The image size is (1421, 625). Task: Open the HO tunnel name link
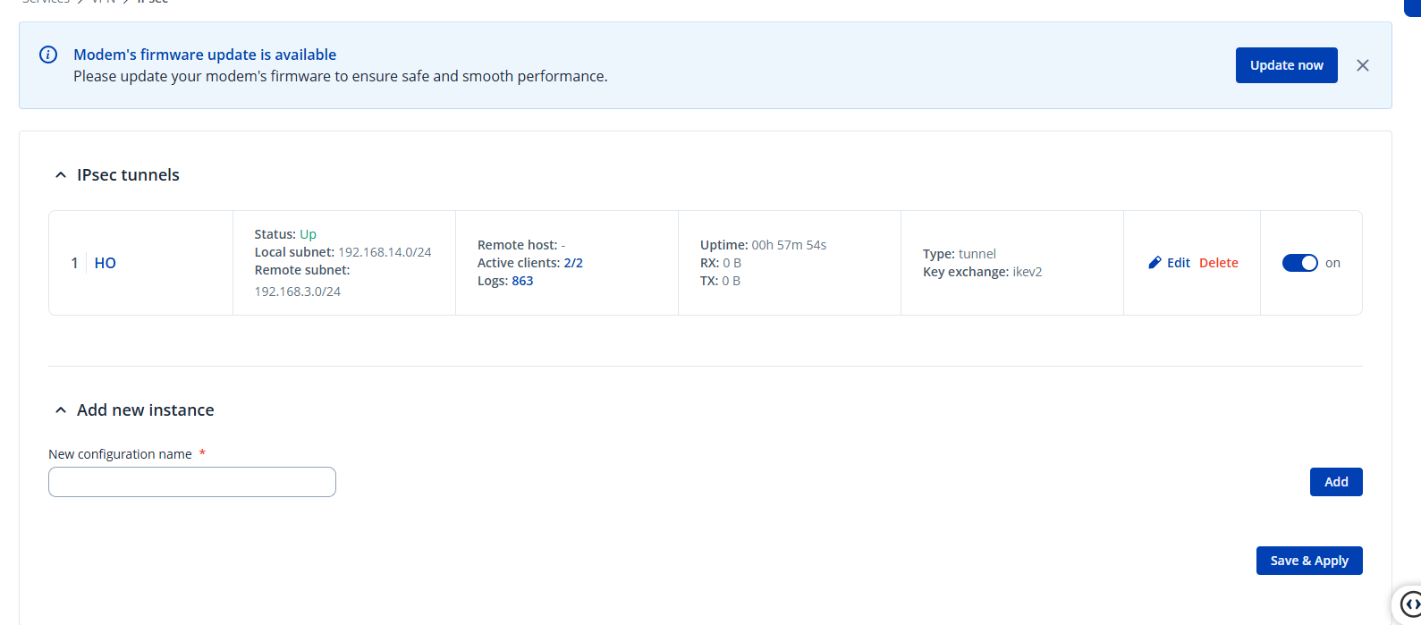(x=105, y=263)
